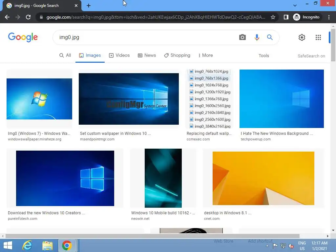Click into the img0.jpg search box
This screenshot has width=336, height=252.
tap(146, 37)
